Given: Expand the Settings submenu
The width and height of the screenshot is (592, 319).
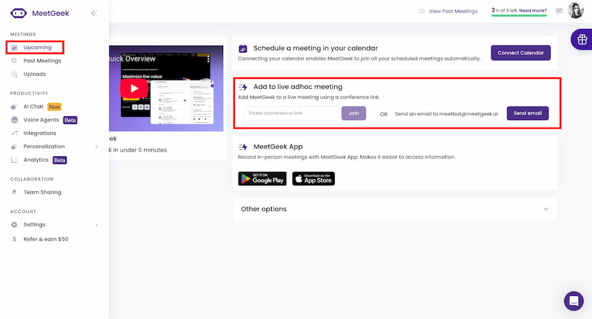Looking at the screenshot, I should pyautogui.click(x=96, y=224).
